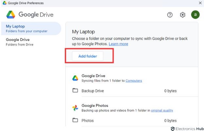Viewport: 204px width, 131px height.
Task: Click the folder icon beside Photos
Action: pyautogui.click(x=75, y=120)
